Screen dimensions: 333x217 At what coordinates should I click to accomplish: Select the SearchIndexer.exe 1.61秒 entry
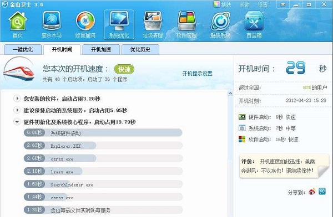(103, 184)
